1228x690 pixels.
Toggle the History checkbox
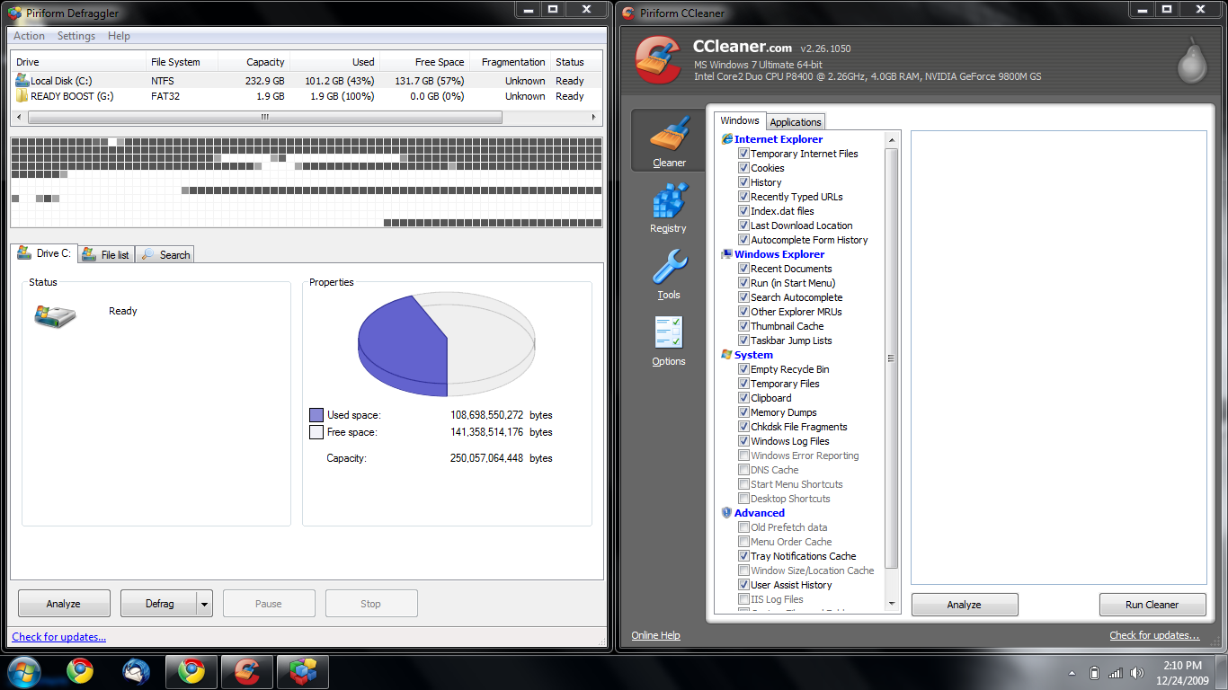coord(743,182)
